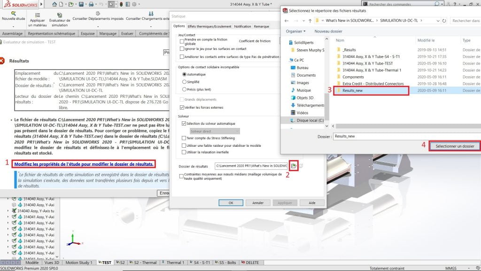The height and width of the screenshot is (271, 481).
Task: Open the disabled Solveur direct dropdown
Action: (214, 131)
